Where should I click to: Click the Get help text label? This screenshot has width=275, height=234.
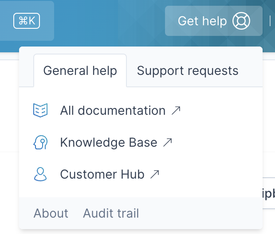tap(202, 21)
